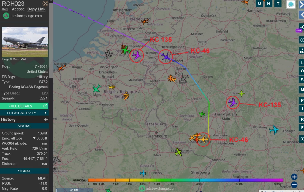The width and height of the screenshot is (304, 192).
Task: Click the Boeing KC-46A Pegasus type text
Action: tap(28, 87)
